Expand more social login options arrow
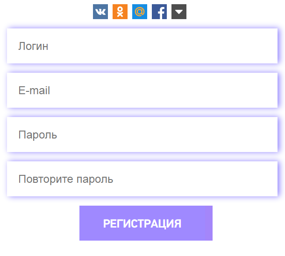The image size is (285, 256). pos(179,12)
